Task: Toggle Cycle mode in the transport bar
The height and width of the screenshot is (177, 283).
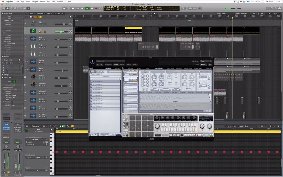Action: tap(101, 8)
